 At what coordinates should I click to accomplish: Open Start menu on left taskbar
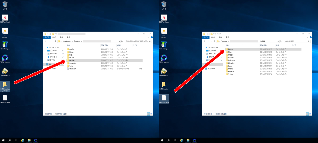pos(3,140)
